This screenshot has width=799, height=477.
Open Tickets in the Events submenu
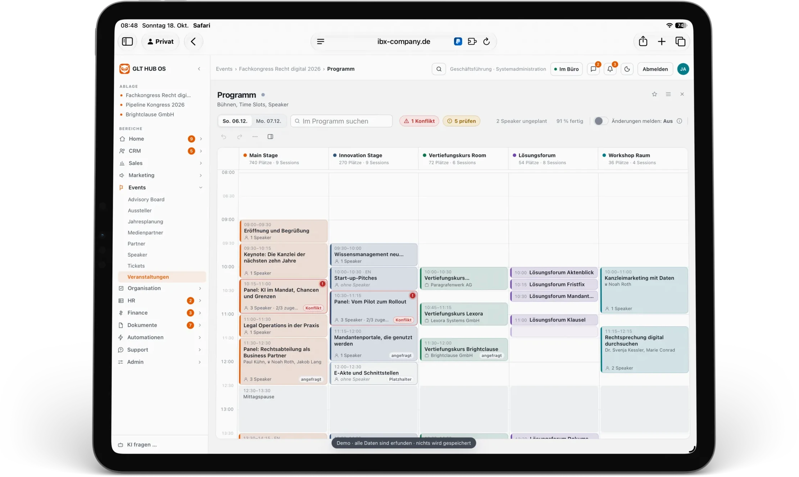[136, 266]
